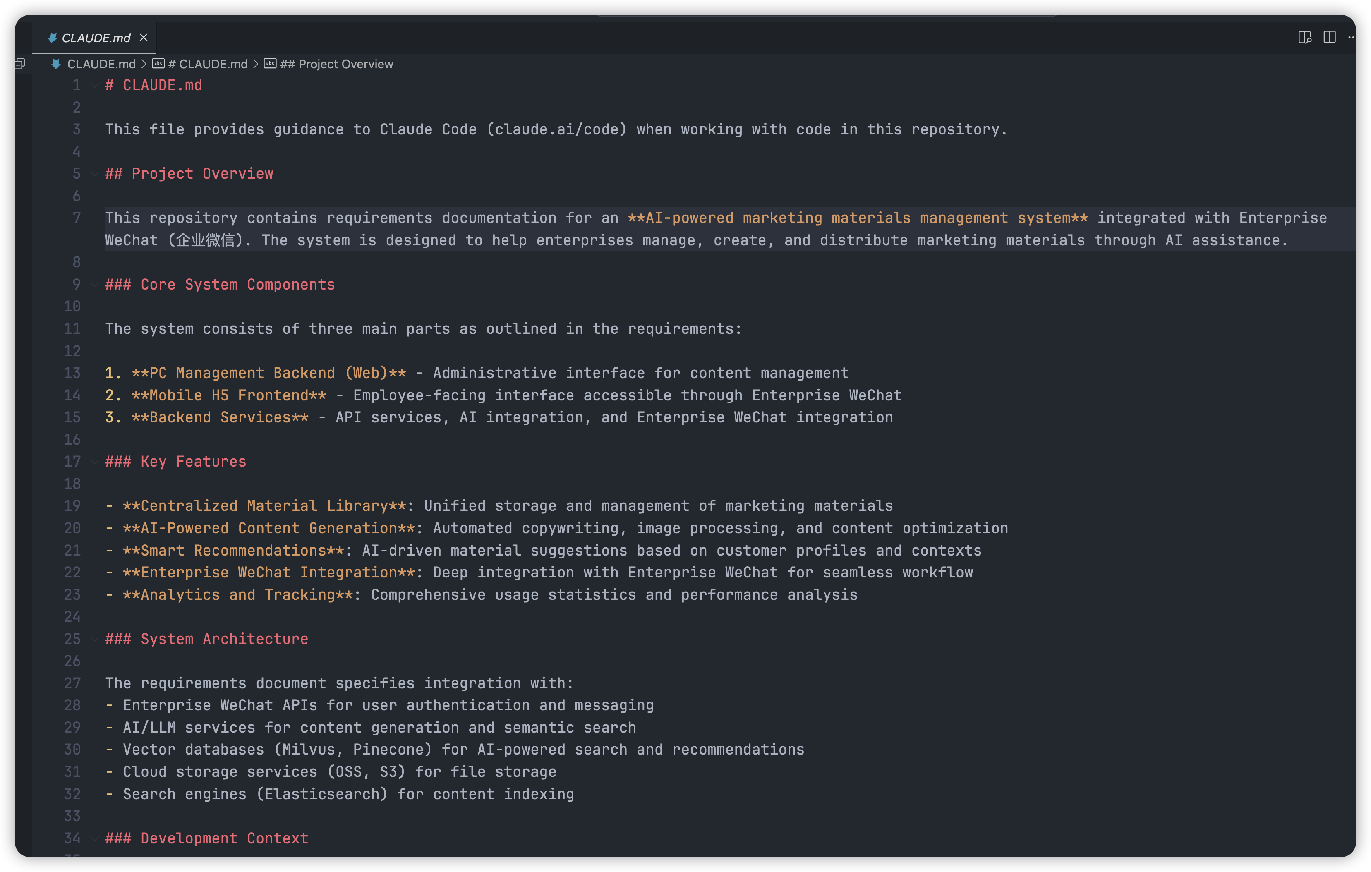
Task: Open the CLAUDE.md file breadcrumb
Action: 101,64
